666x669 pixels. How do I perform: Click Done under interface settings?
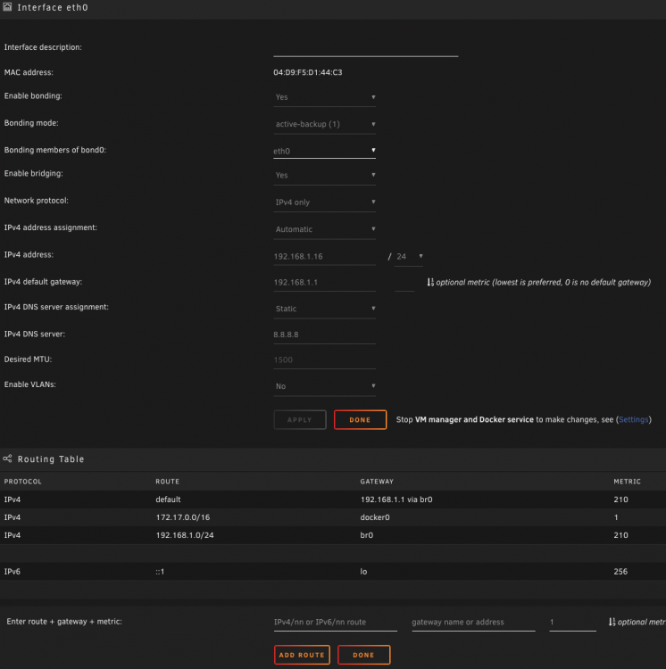point(360,420)
